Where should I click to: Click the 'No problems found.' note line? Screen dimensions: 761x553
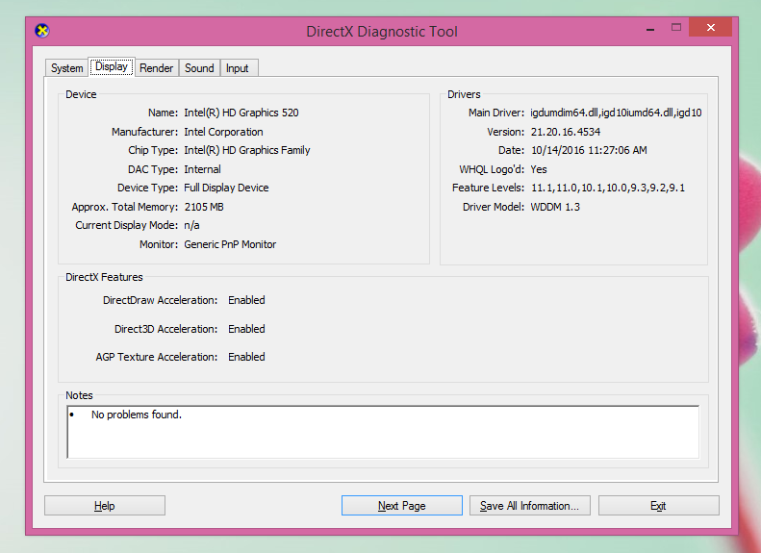tap(136, 415)
